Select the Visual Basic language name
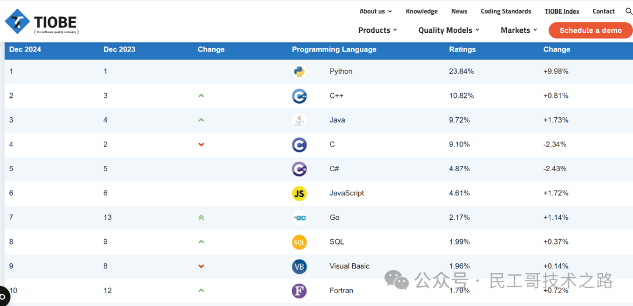The width and height of the screenshot is (633, 306). pyautogui.click(x=349, y=266)
